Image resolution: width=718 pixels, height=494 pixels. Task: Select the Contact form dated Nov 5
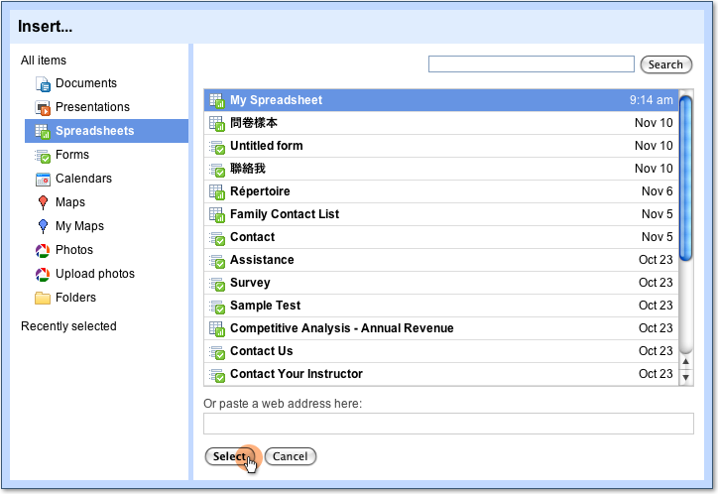click(x=441, y=237)
